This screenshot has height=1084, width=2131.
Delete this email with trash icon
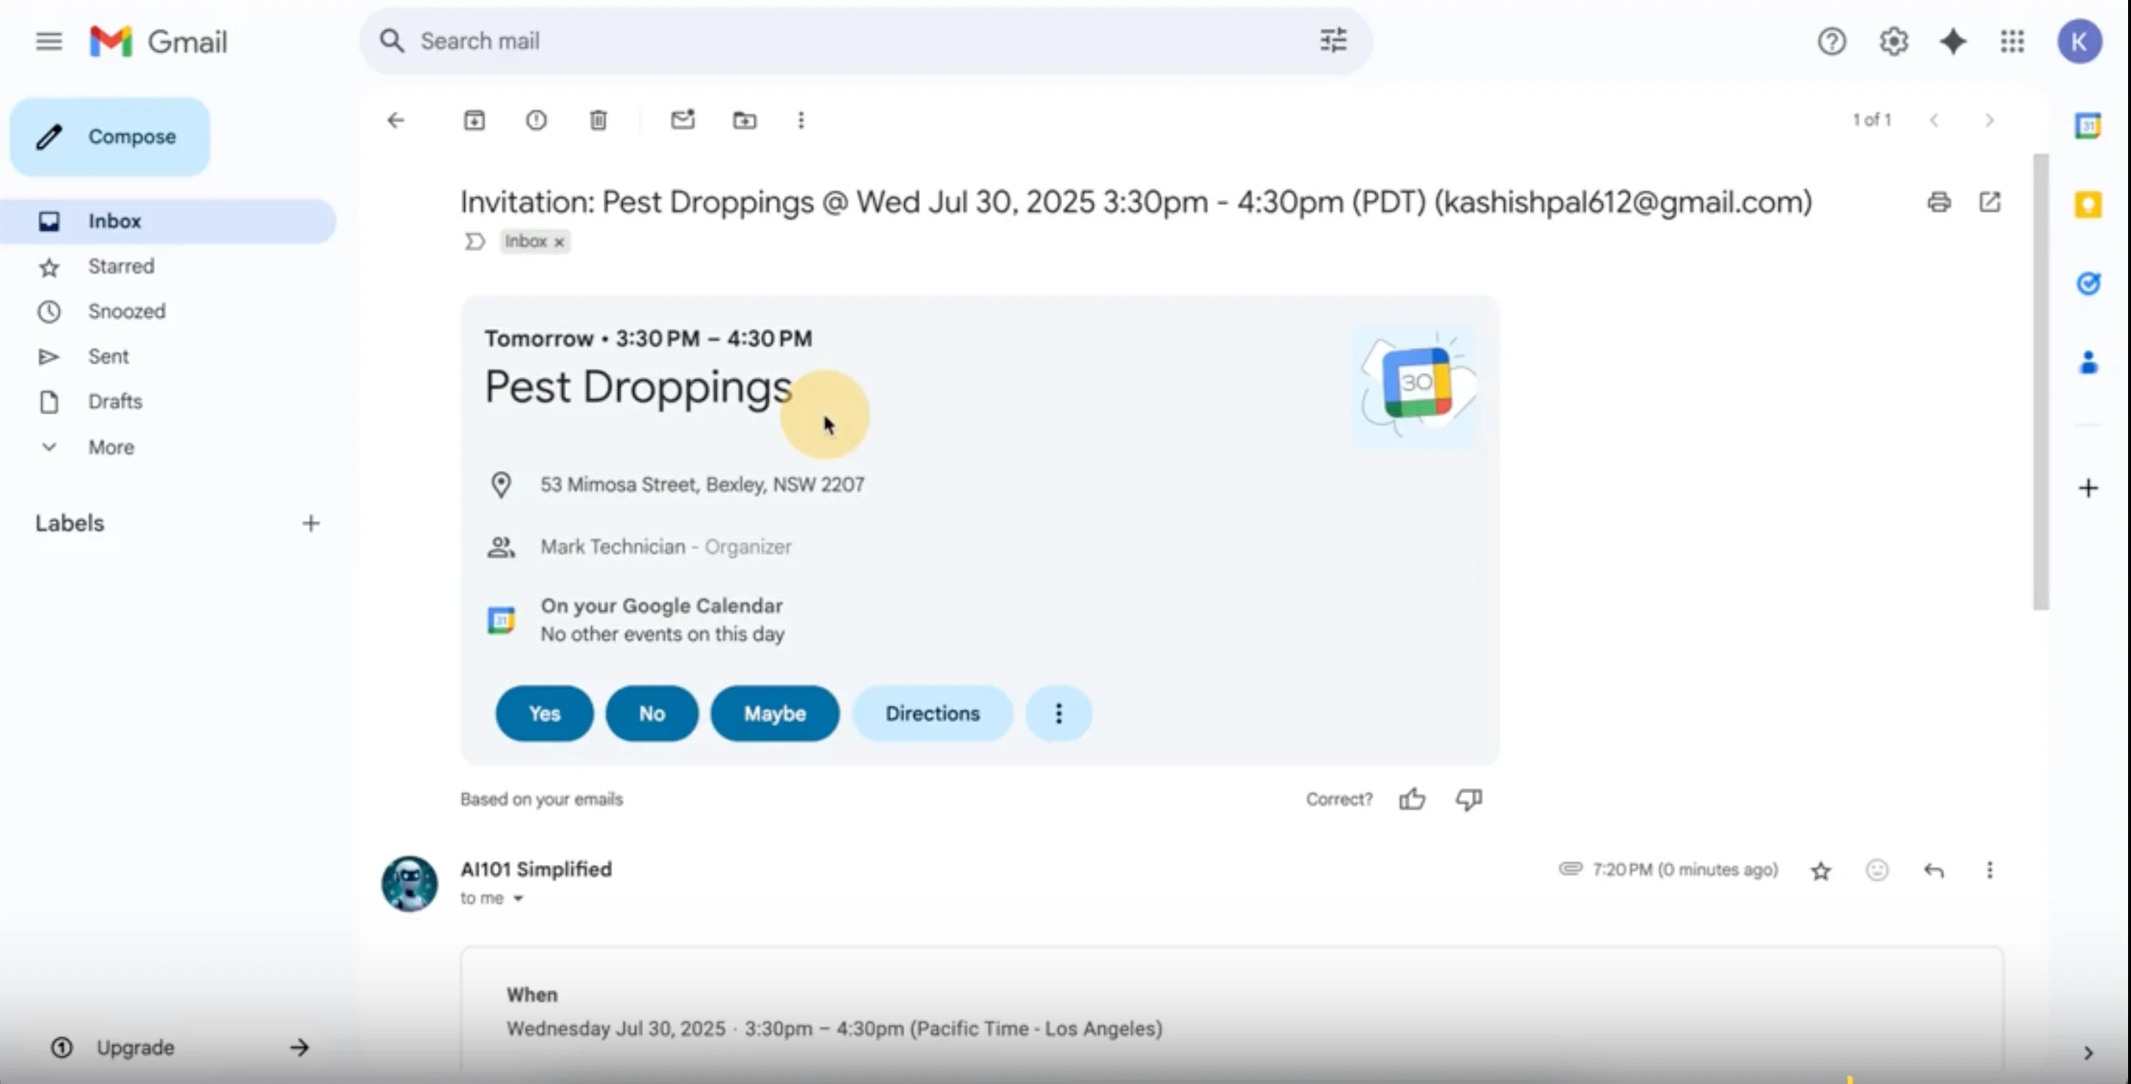tap(598, 121)
